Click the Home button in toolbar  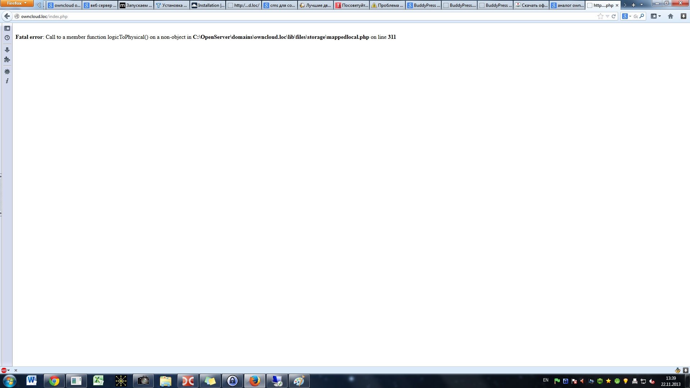(670, 16)
